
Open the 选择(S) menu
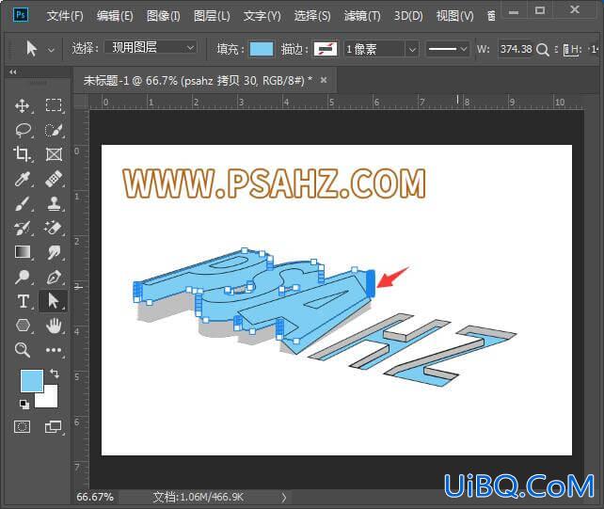[x=312, y=16]
